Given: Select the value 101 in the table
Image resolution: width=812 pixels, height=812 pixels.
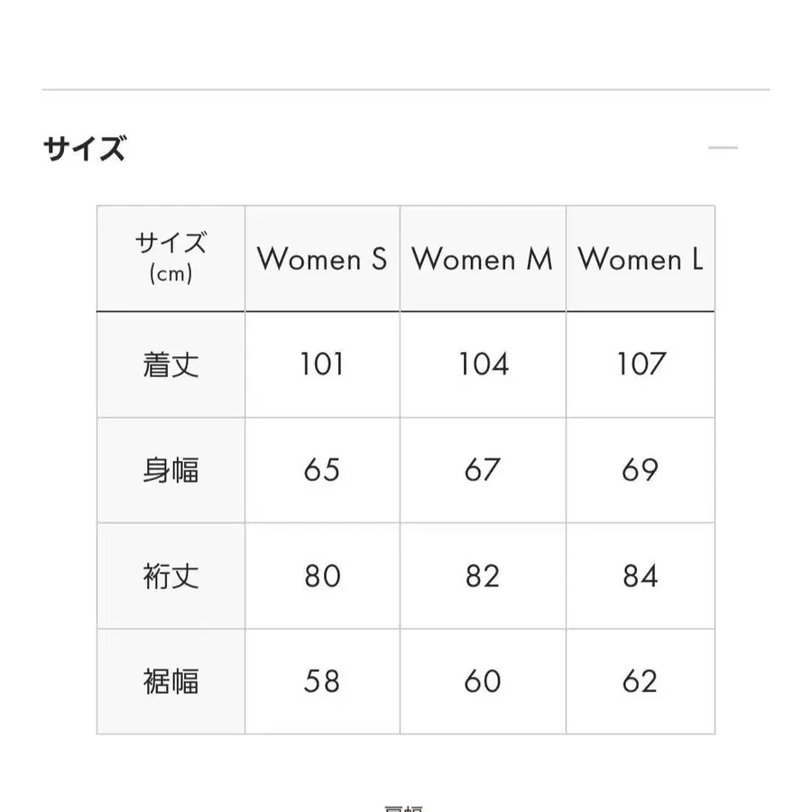Looking at the screenshot, I should 321,365.
